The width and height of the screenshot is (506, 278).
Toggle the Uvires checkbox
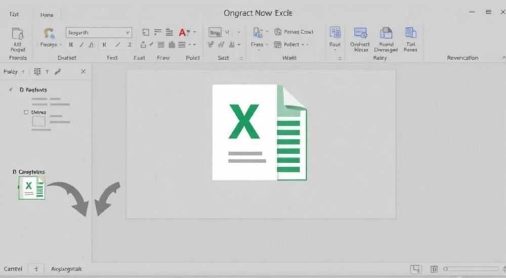pyautogui.click(x=26, y=112)
